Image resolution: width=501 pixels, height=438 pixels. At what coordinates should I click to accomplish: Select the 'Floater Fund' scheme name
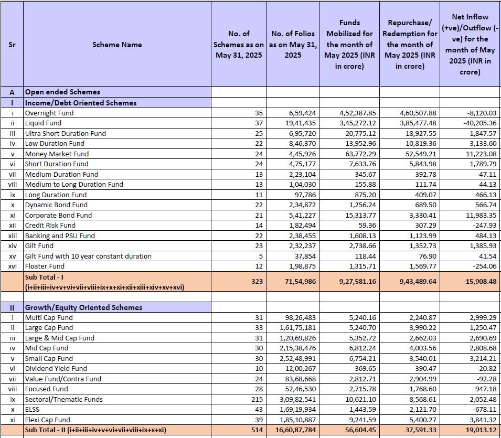tap(45, 266)
